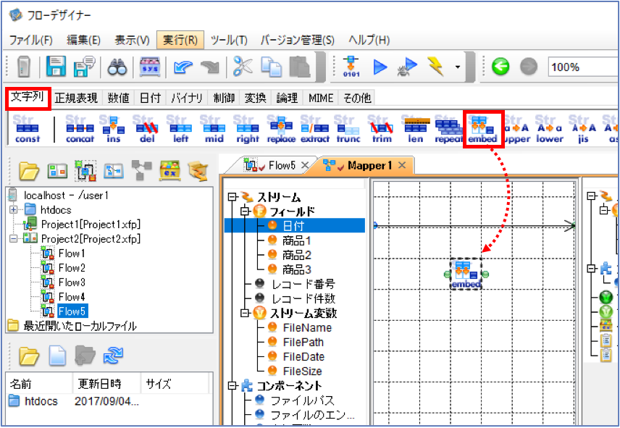
Task: Expand the htdocs folder tree node
Action: pyautogui.click(x=14, y=209)
